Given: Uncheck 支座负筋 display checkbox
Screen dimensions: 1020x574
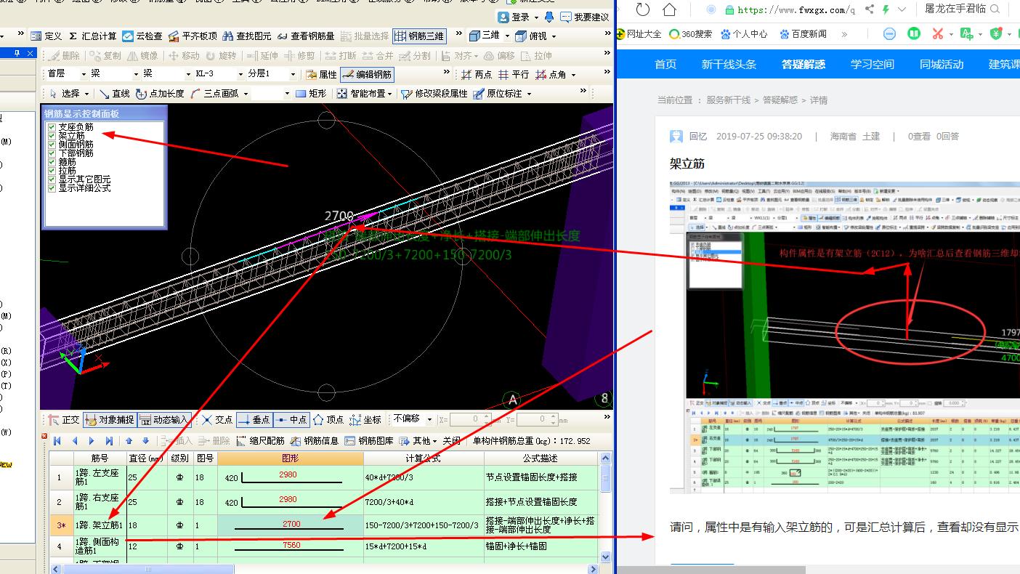Looking at the screenshot, I should click(x=52, y=127).
